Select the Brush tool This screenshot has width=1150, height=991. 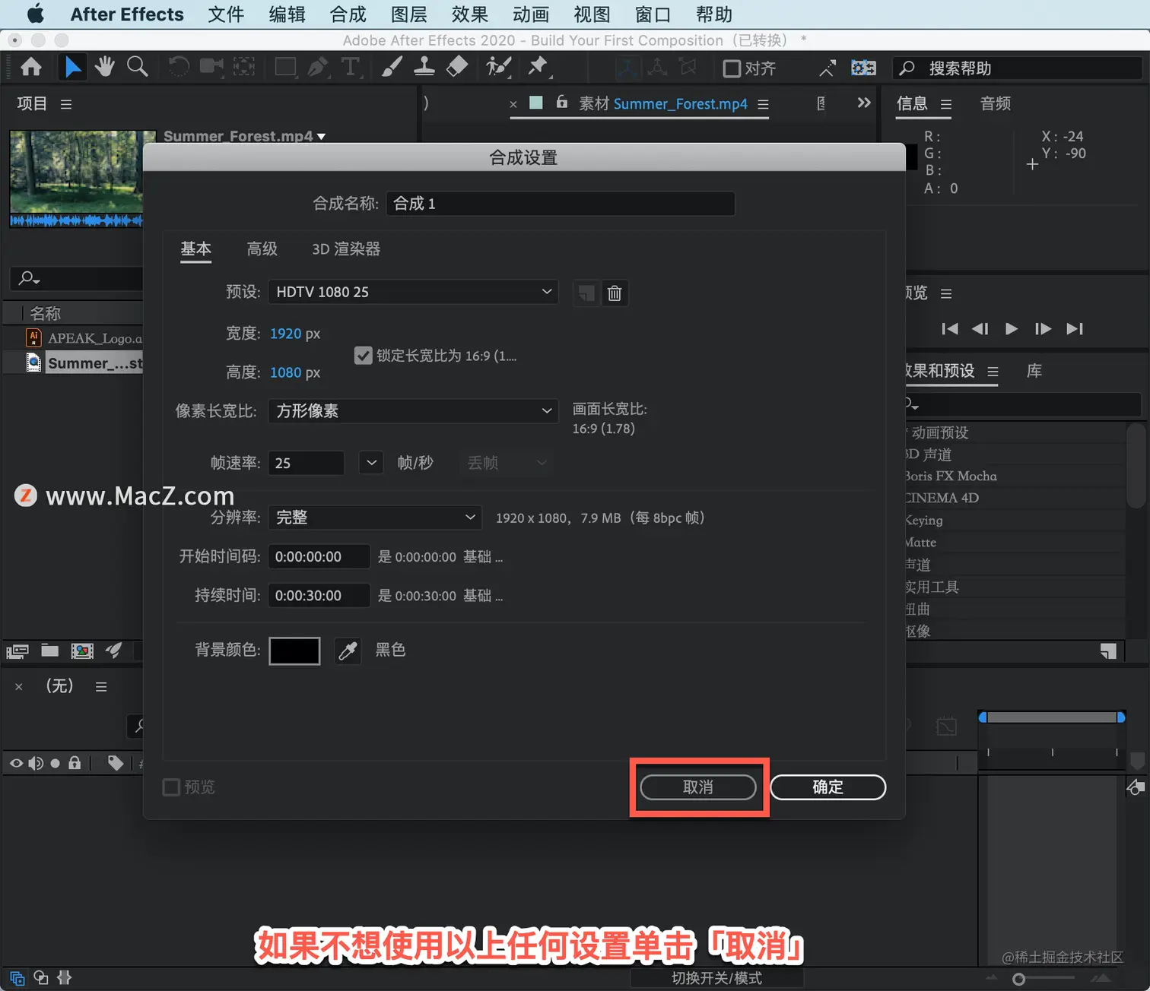click(392, 67)
